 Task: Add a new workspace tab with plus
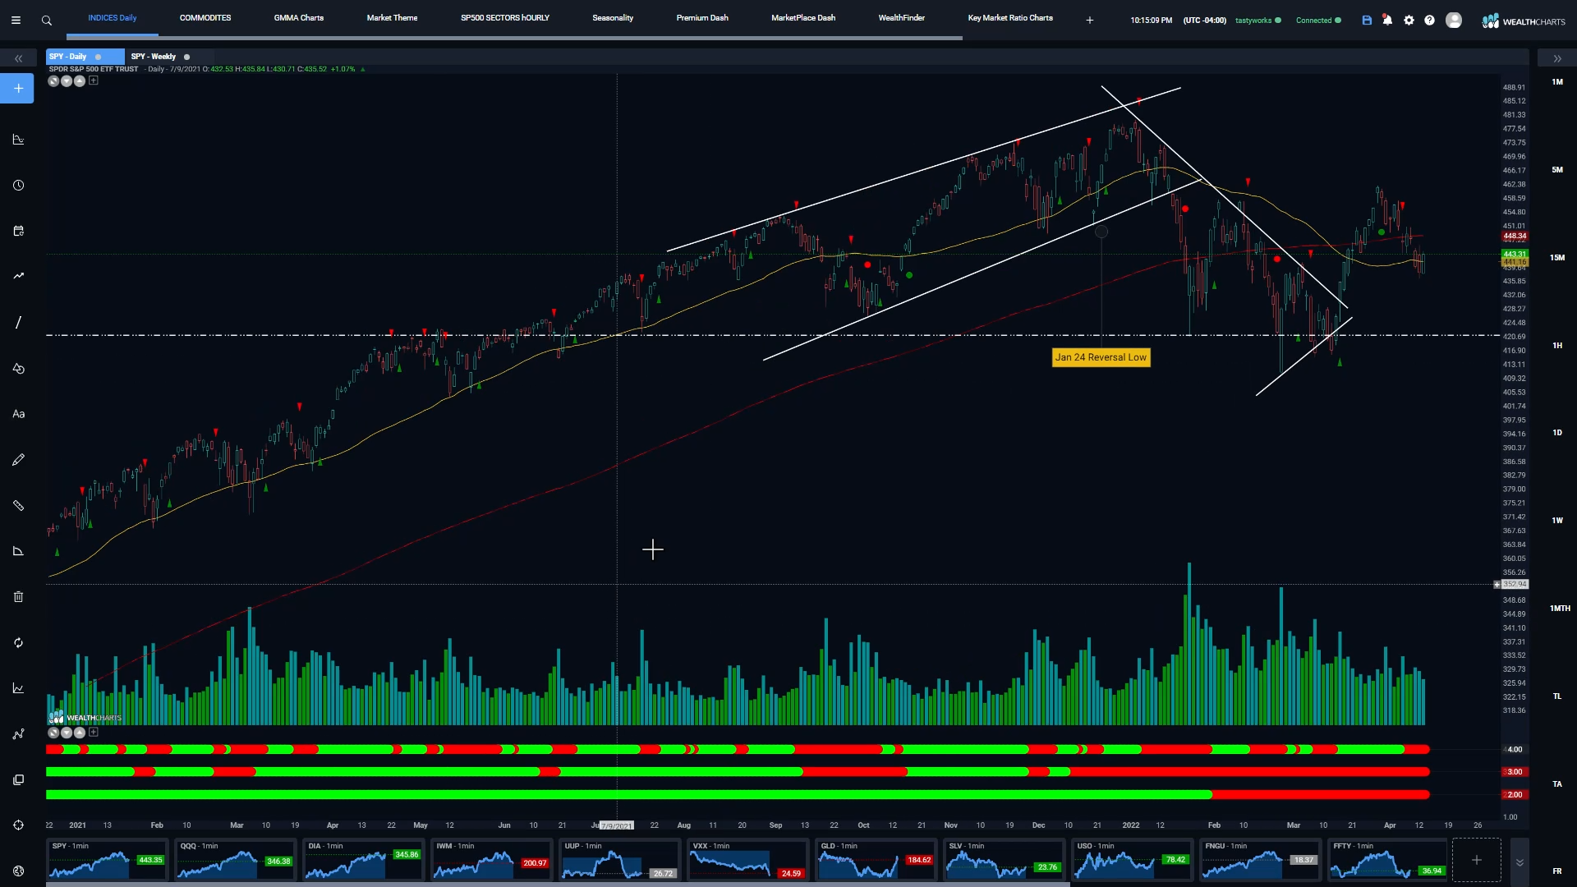click(x=1090, y=21)
